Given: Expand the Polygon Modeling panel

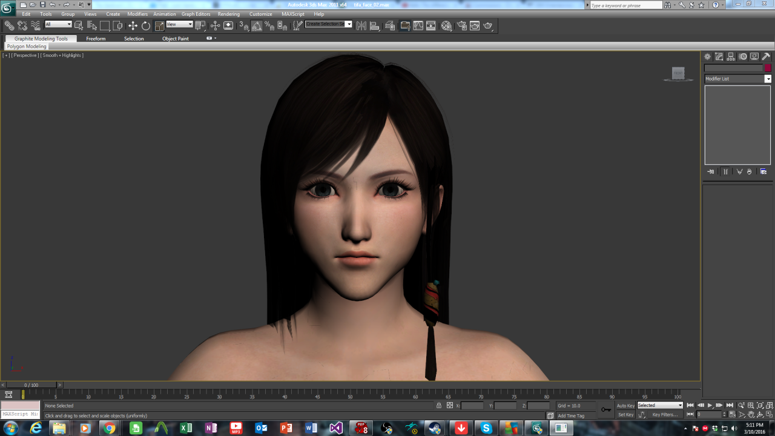Looking at the screenshot, I should (27, 47).
